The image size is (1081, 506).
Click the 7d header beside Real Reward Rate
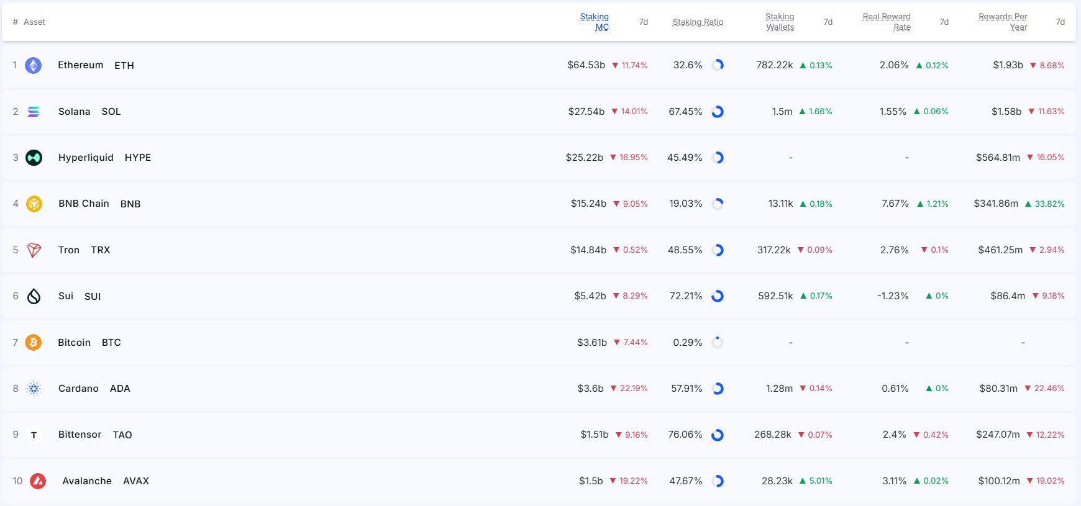click(944, 22)
